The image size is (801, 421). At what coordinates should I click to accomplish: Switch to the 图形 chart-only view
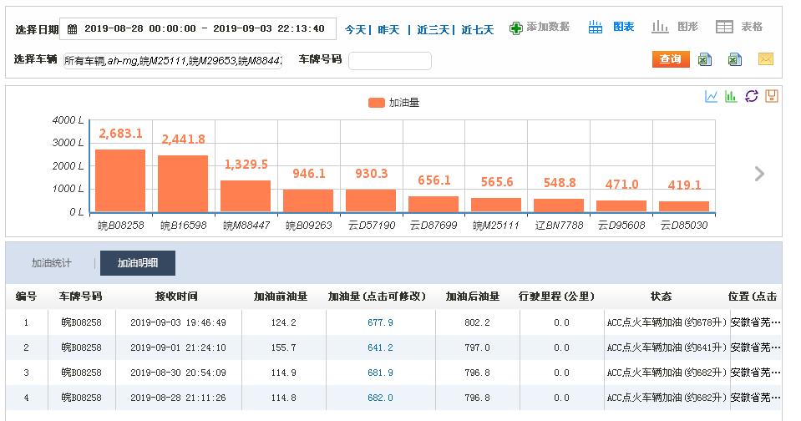point(675,27)
